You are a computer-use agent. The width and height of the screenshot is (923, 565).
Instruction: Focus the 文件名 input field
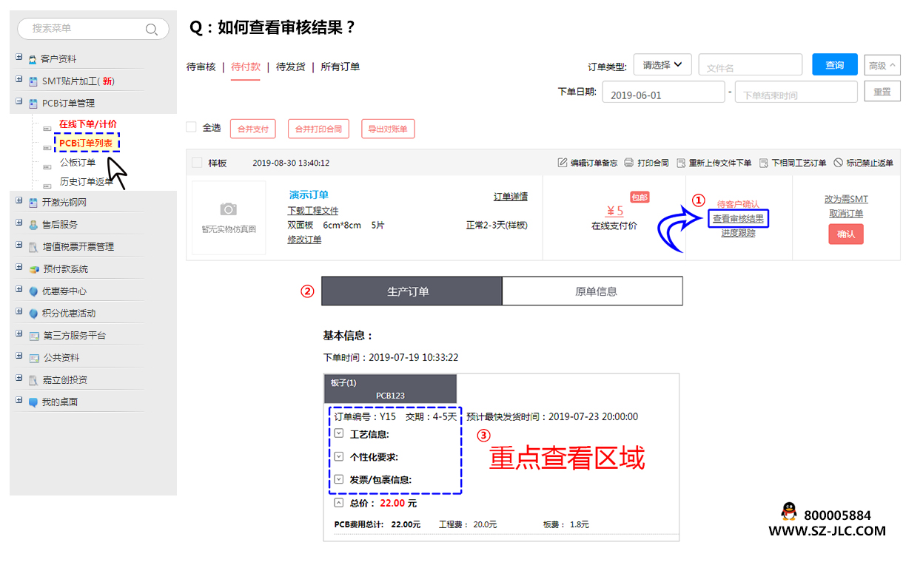[751, 65]
